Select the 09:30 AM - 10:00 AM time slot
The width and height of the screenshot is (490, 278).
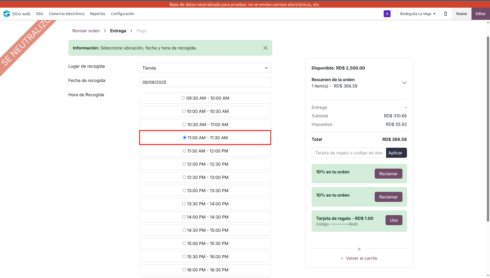pos(183,98)
